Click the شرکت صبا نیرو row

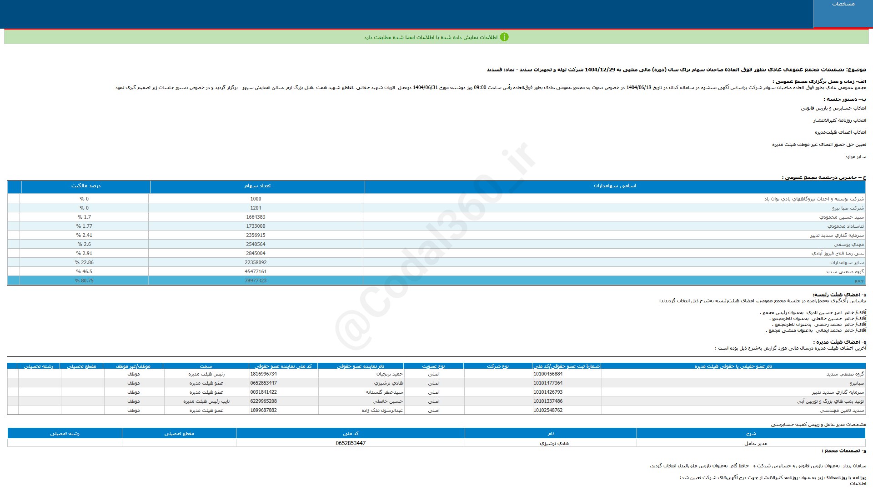tap(848, 208)
